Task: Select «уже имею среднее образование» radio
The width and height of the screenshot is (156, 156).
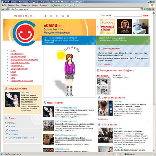Action: pyautogui.click(x=7, y=138)
